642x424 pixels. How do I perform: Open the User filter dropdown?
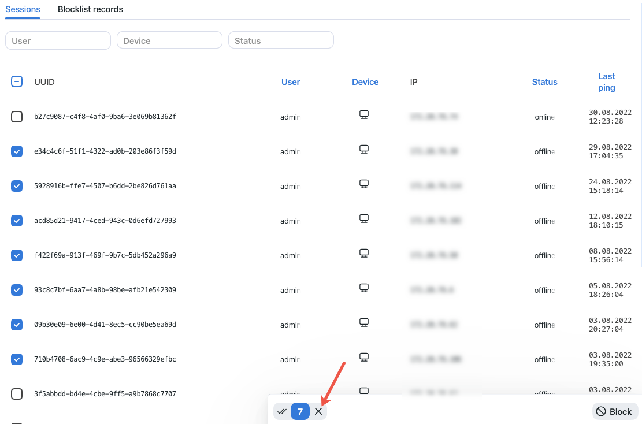click(x=58, y=40)
